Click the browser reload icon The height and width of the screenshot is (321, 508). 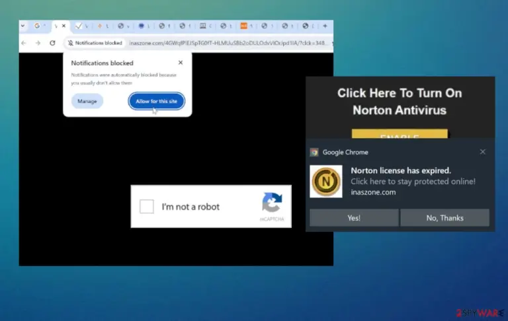(x=52, y=43)
